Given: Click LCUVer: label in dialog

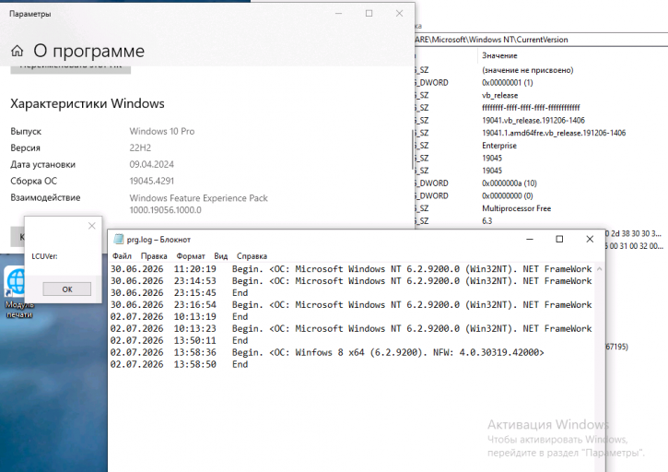Looking at the screenshot, I should pyautogui.click(x=44, y=256).
